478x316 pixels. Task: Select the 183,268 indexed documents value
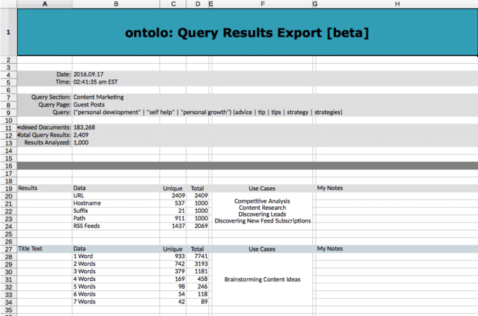coord(84,128)
